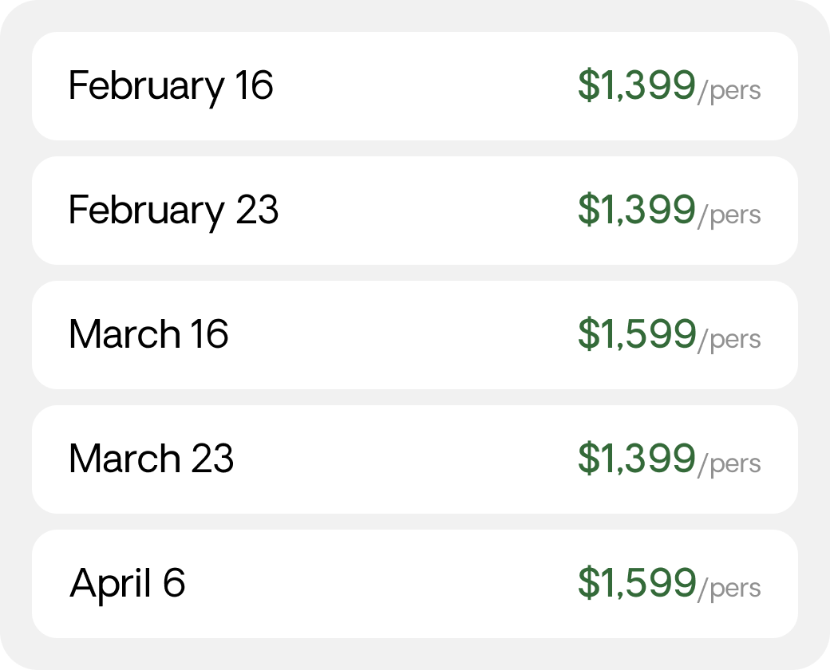The height and width of the screenshot is (670, 830).
Task: Click the March 16 date text
Action: point(148,334)
